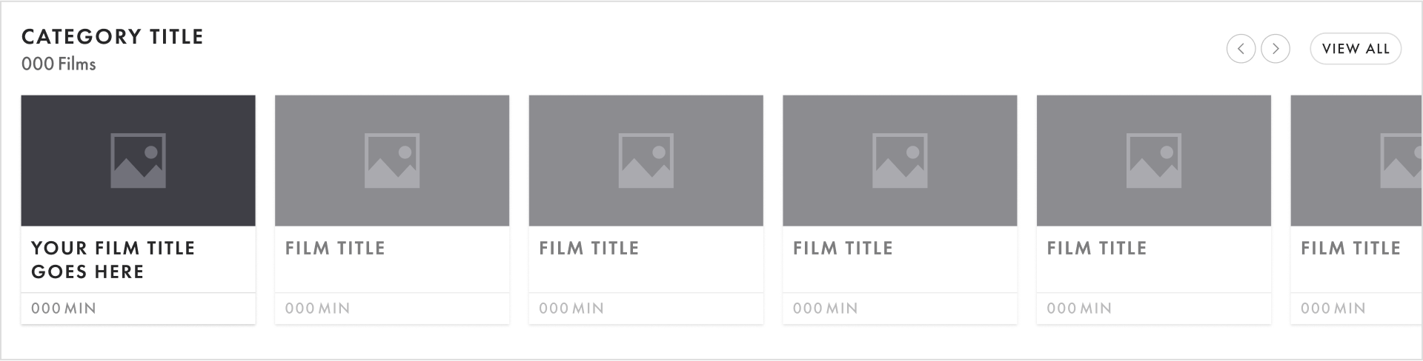Click the next carousel arrow

[x=1276, y=49]
